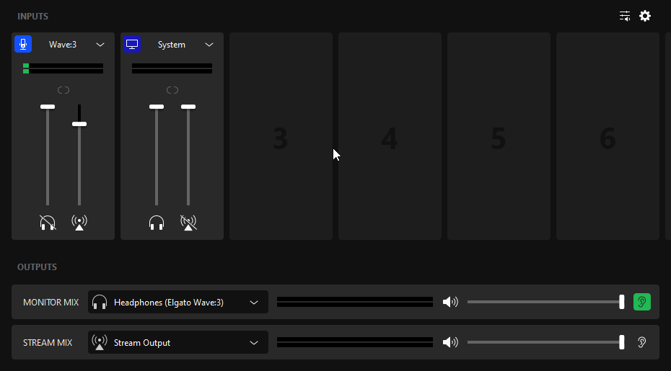
Task: Disable listening on the green Monitor Mix ear
Action: [641, 302]
